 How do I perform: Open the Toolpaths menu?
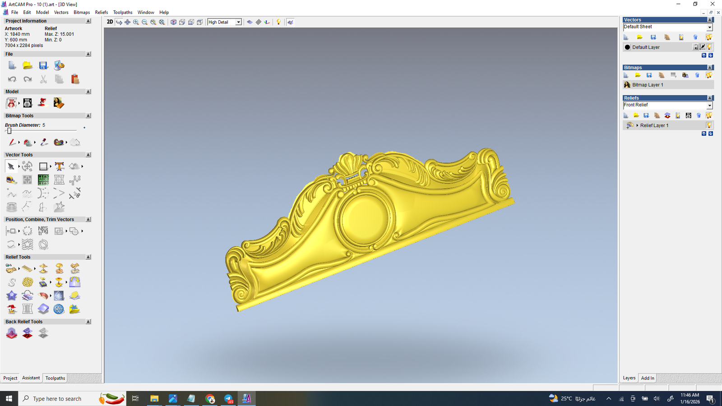(x=122, y=12)
